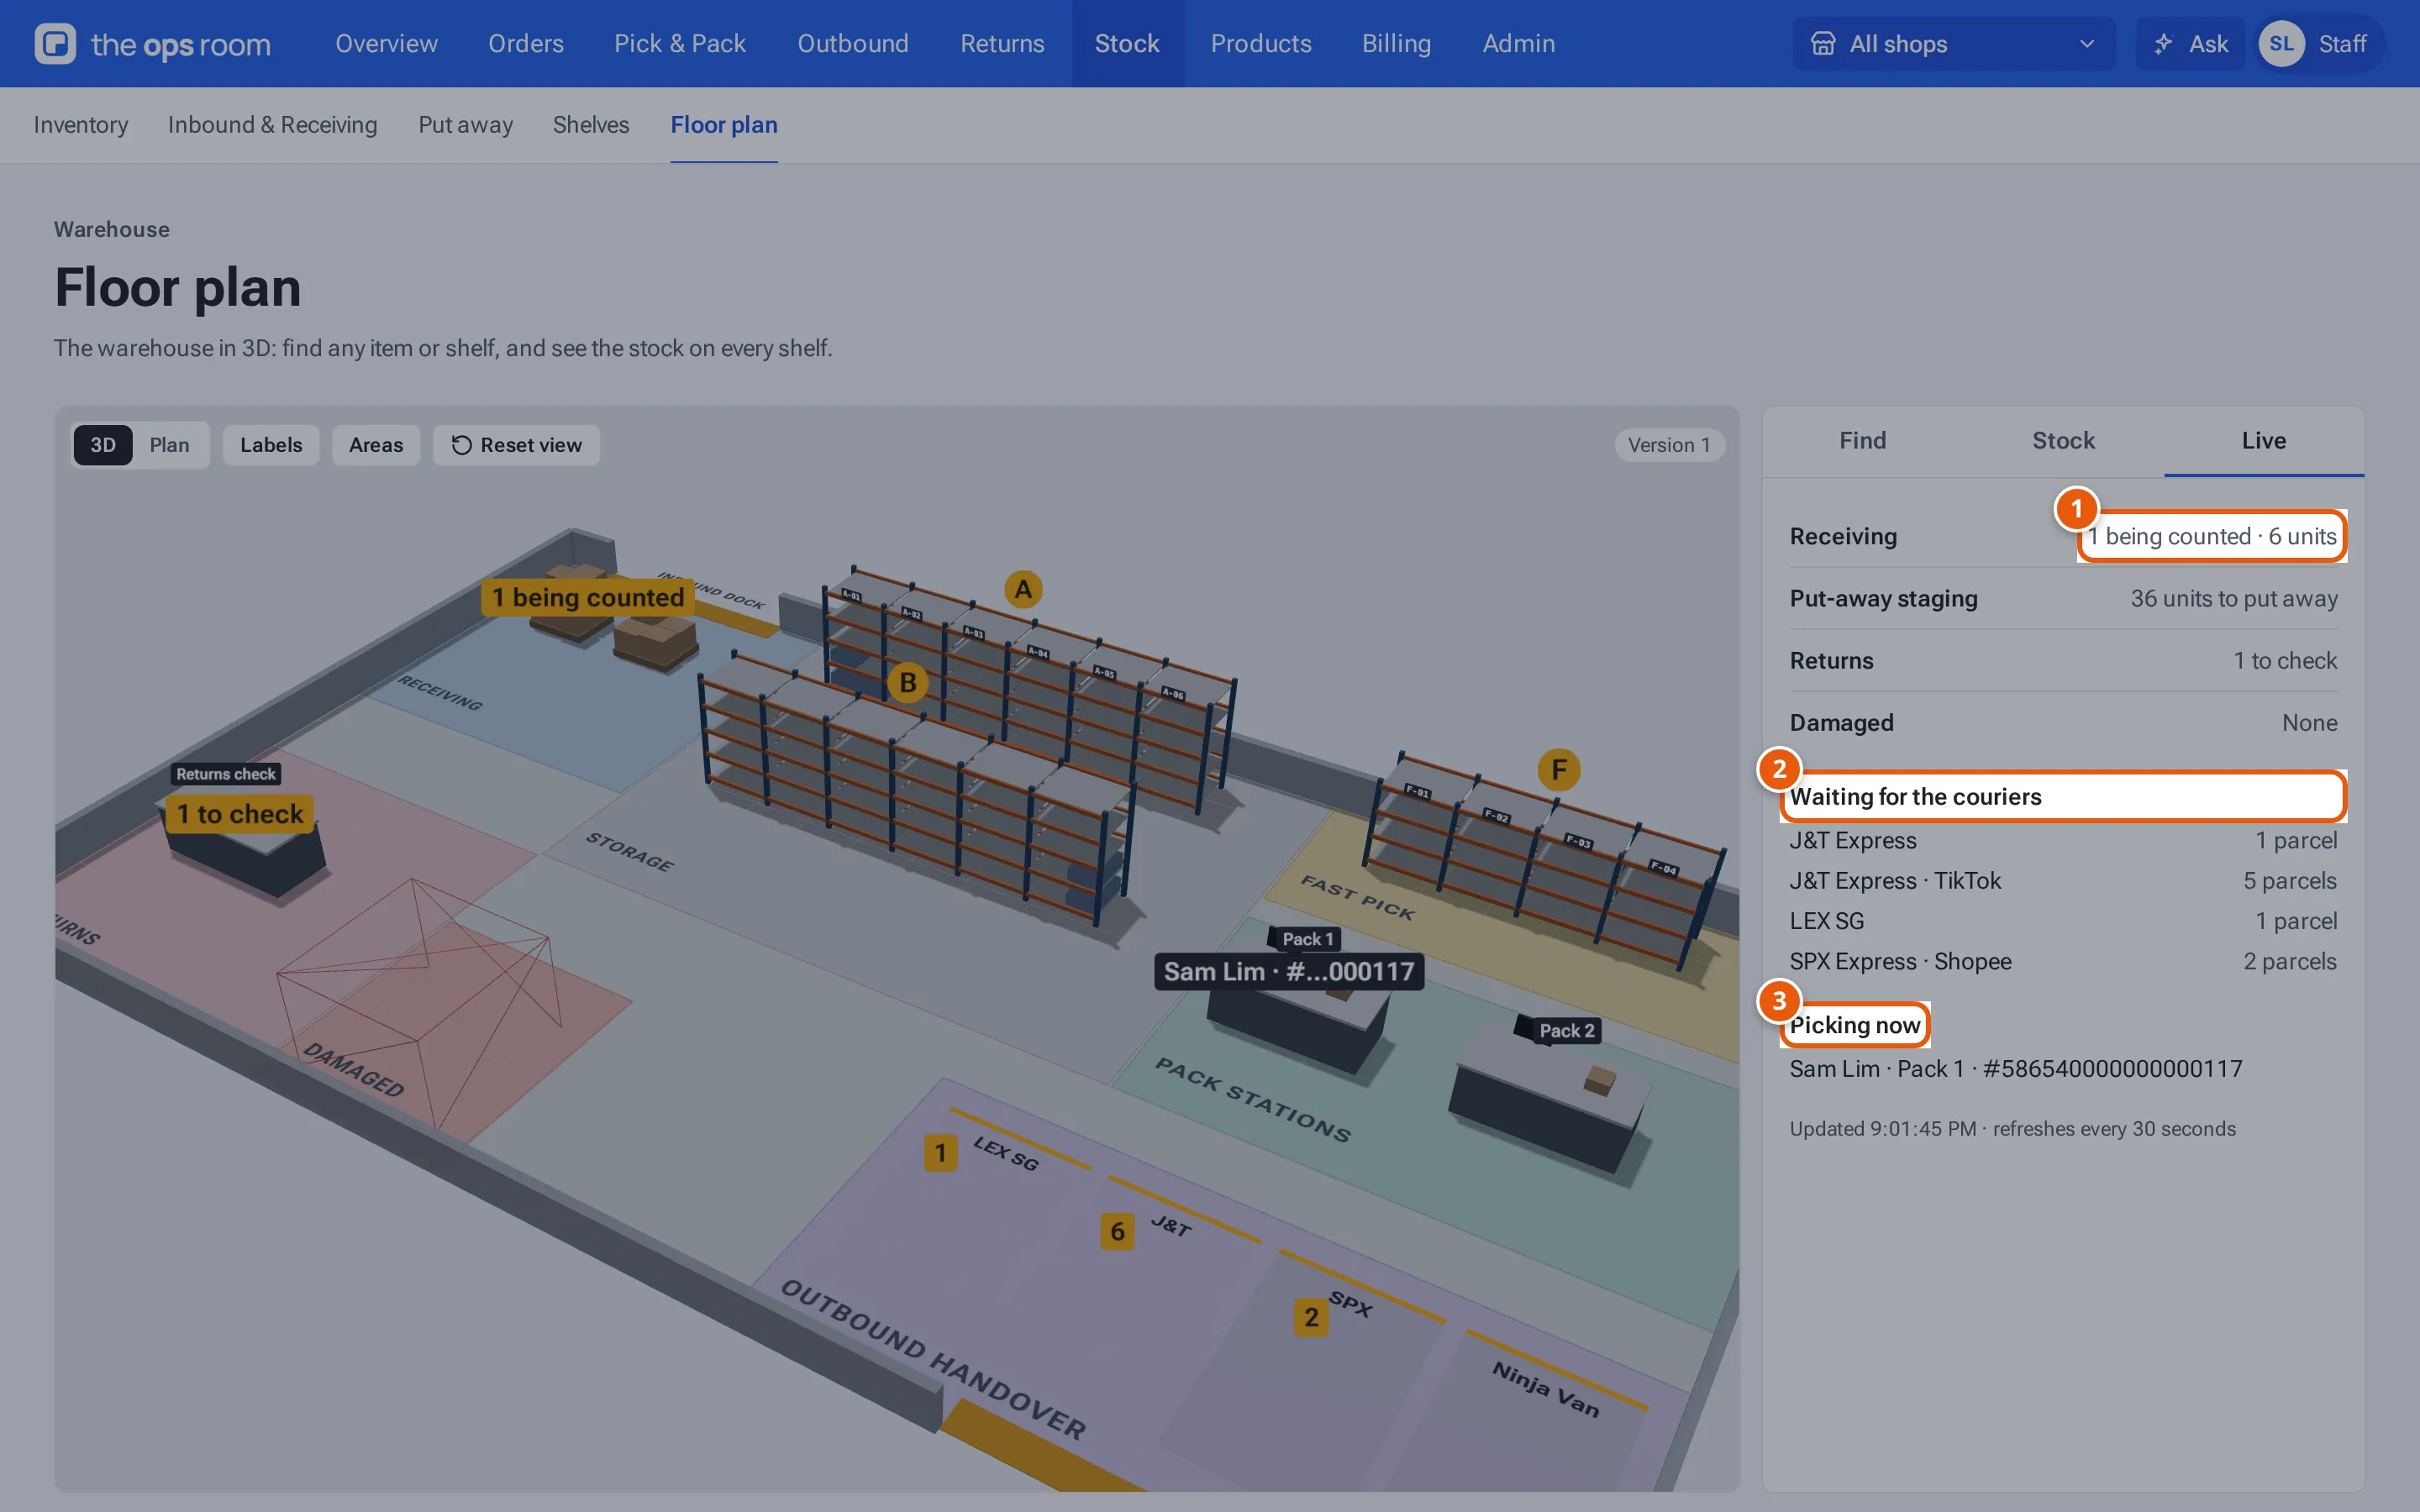Click the Ask button

[x=2190, y=44]
